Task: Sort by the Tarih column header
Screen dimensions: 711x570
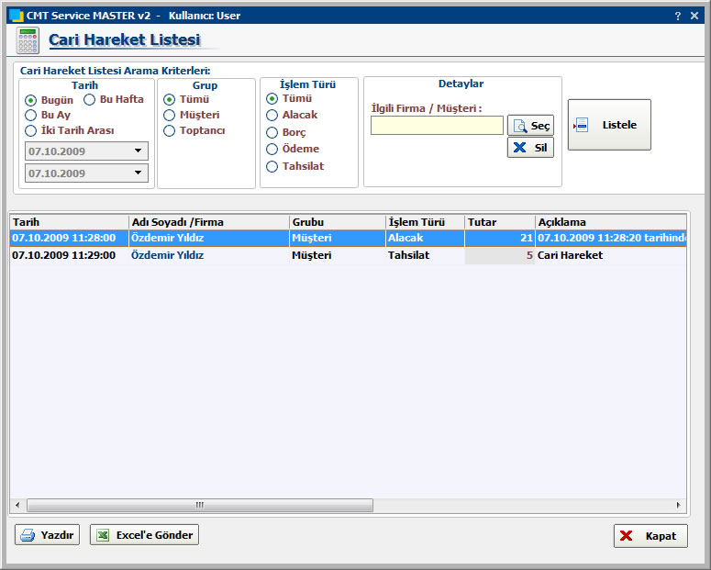Action: (x=69, y=222)
